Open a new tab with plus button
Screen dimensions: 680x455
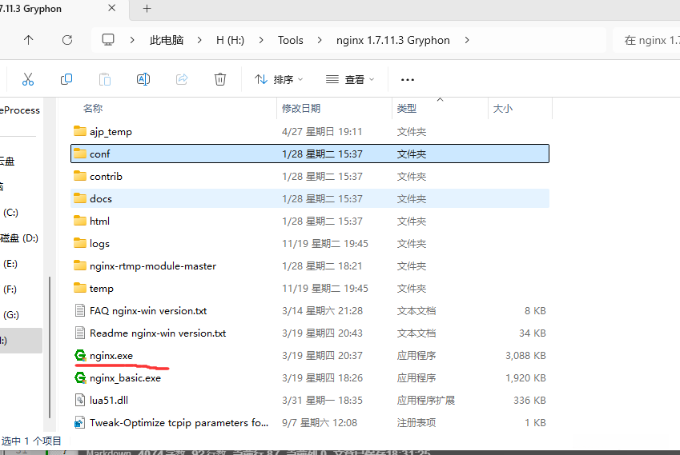[x=147, y=8]
